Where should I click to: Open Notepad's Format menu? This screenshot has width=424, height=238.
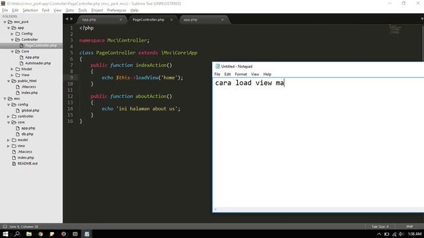240,74
